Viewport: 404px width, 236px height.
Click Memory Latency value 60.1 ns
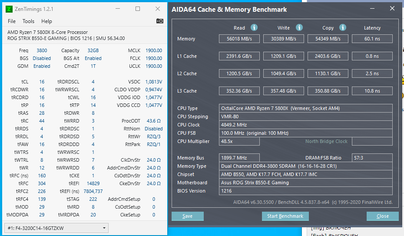pos(372,39)
